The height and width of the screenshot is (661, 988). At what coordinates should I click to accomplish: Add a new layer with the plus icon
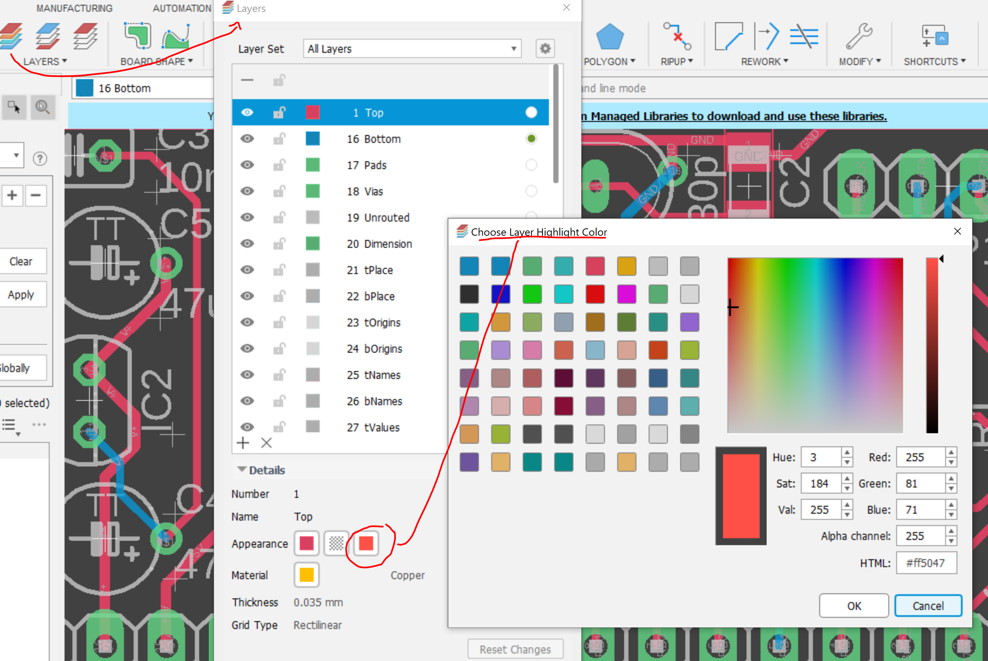[x=243, y=443]
